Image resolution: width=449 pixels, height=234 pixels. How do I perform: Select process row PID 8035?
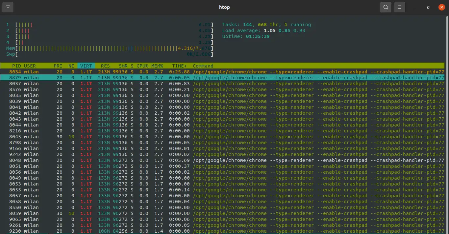[x=222, y=95]
